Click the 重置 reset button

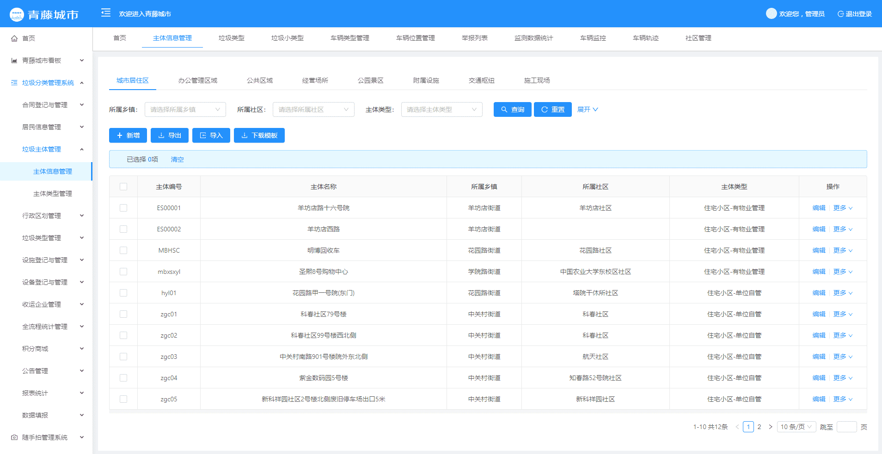[553, 109]
